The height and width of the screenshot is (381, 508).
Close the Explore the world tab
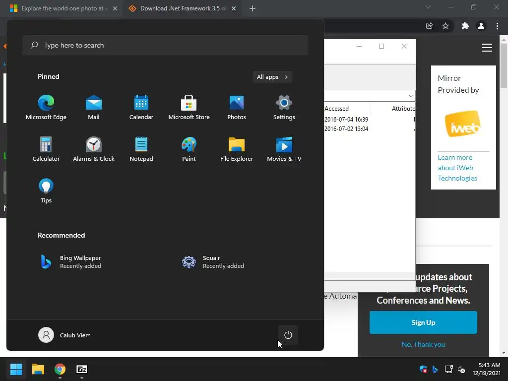115,8
